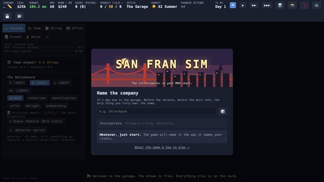Click the MVP features shipped progress bar
Screen dimensions: 324x182
58,48
